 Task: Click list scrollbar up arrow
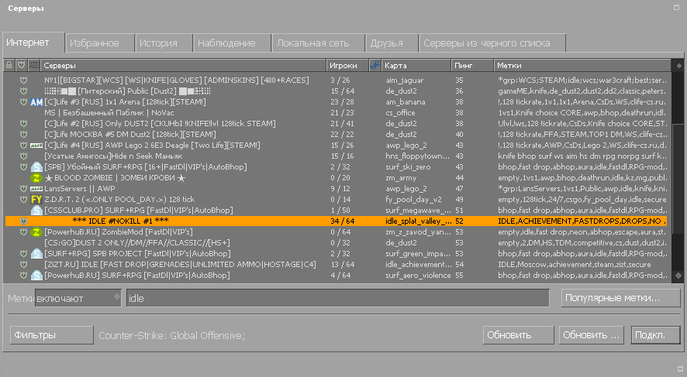pyautogui.click(x=678, y=66)
